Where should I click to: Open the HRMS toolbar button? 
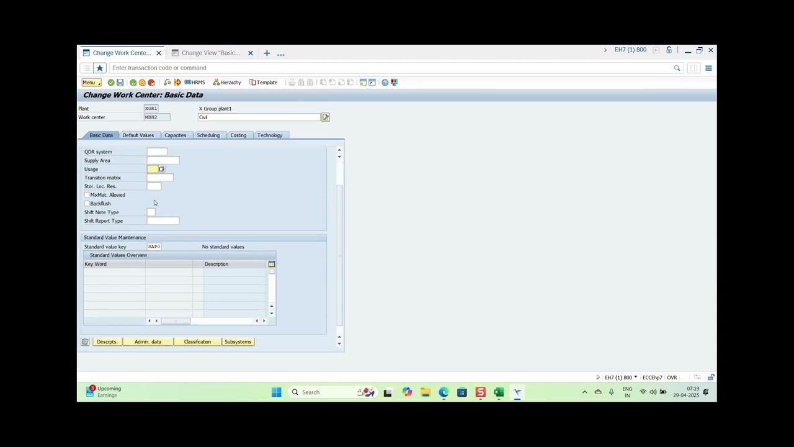coord(195,83)
